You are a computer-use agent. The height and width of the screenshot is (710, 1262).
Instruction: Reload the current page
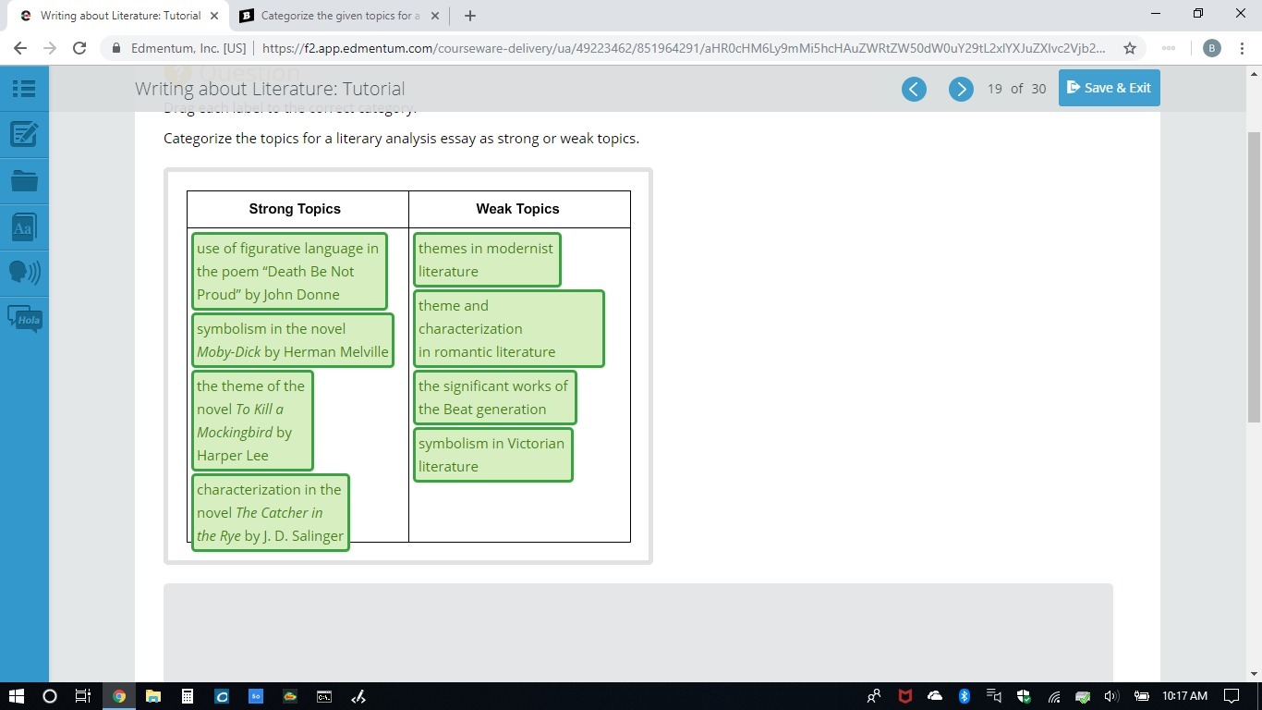pos(79,48)
